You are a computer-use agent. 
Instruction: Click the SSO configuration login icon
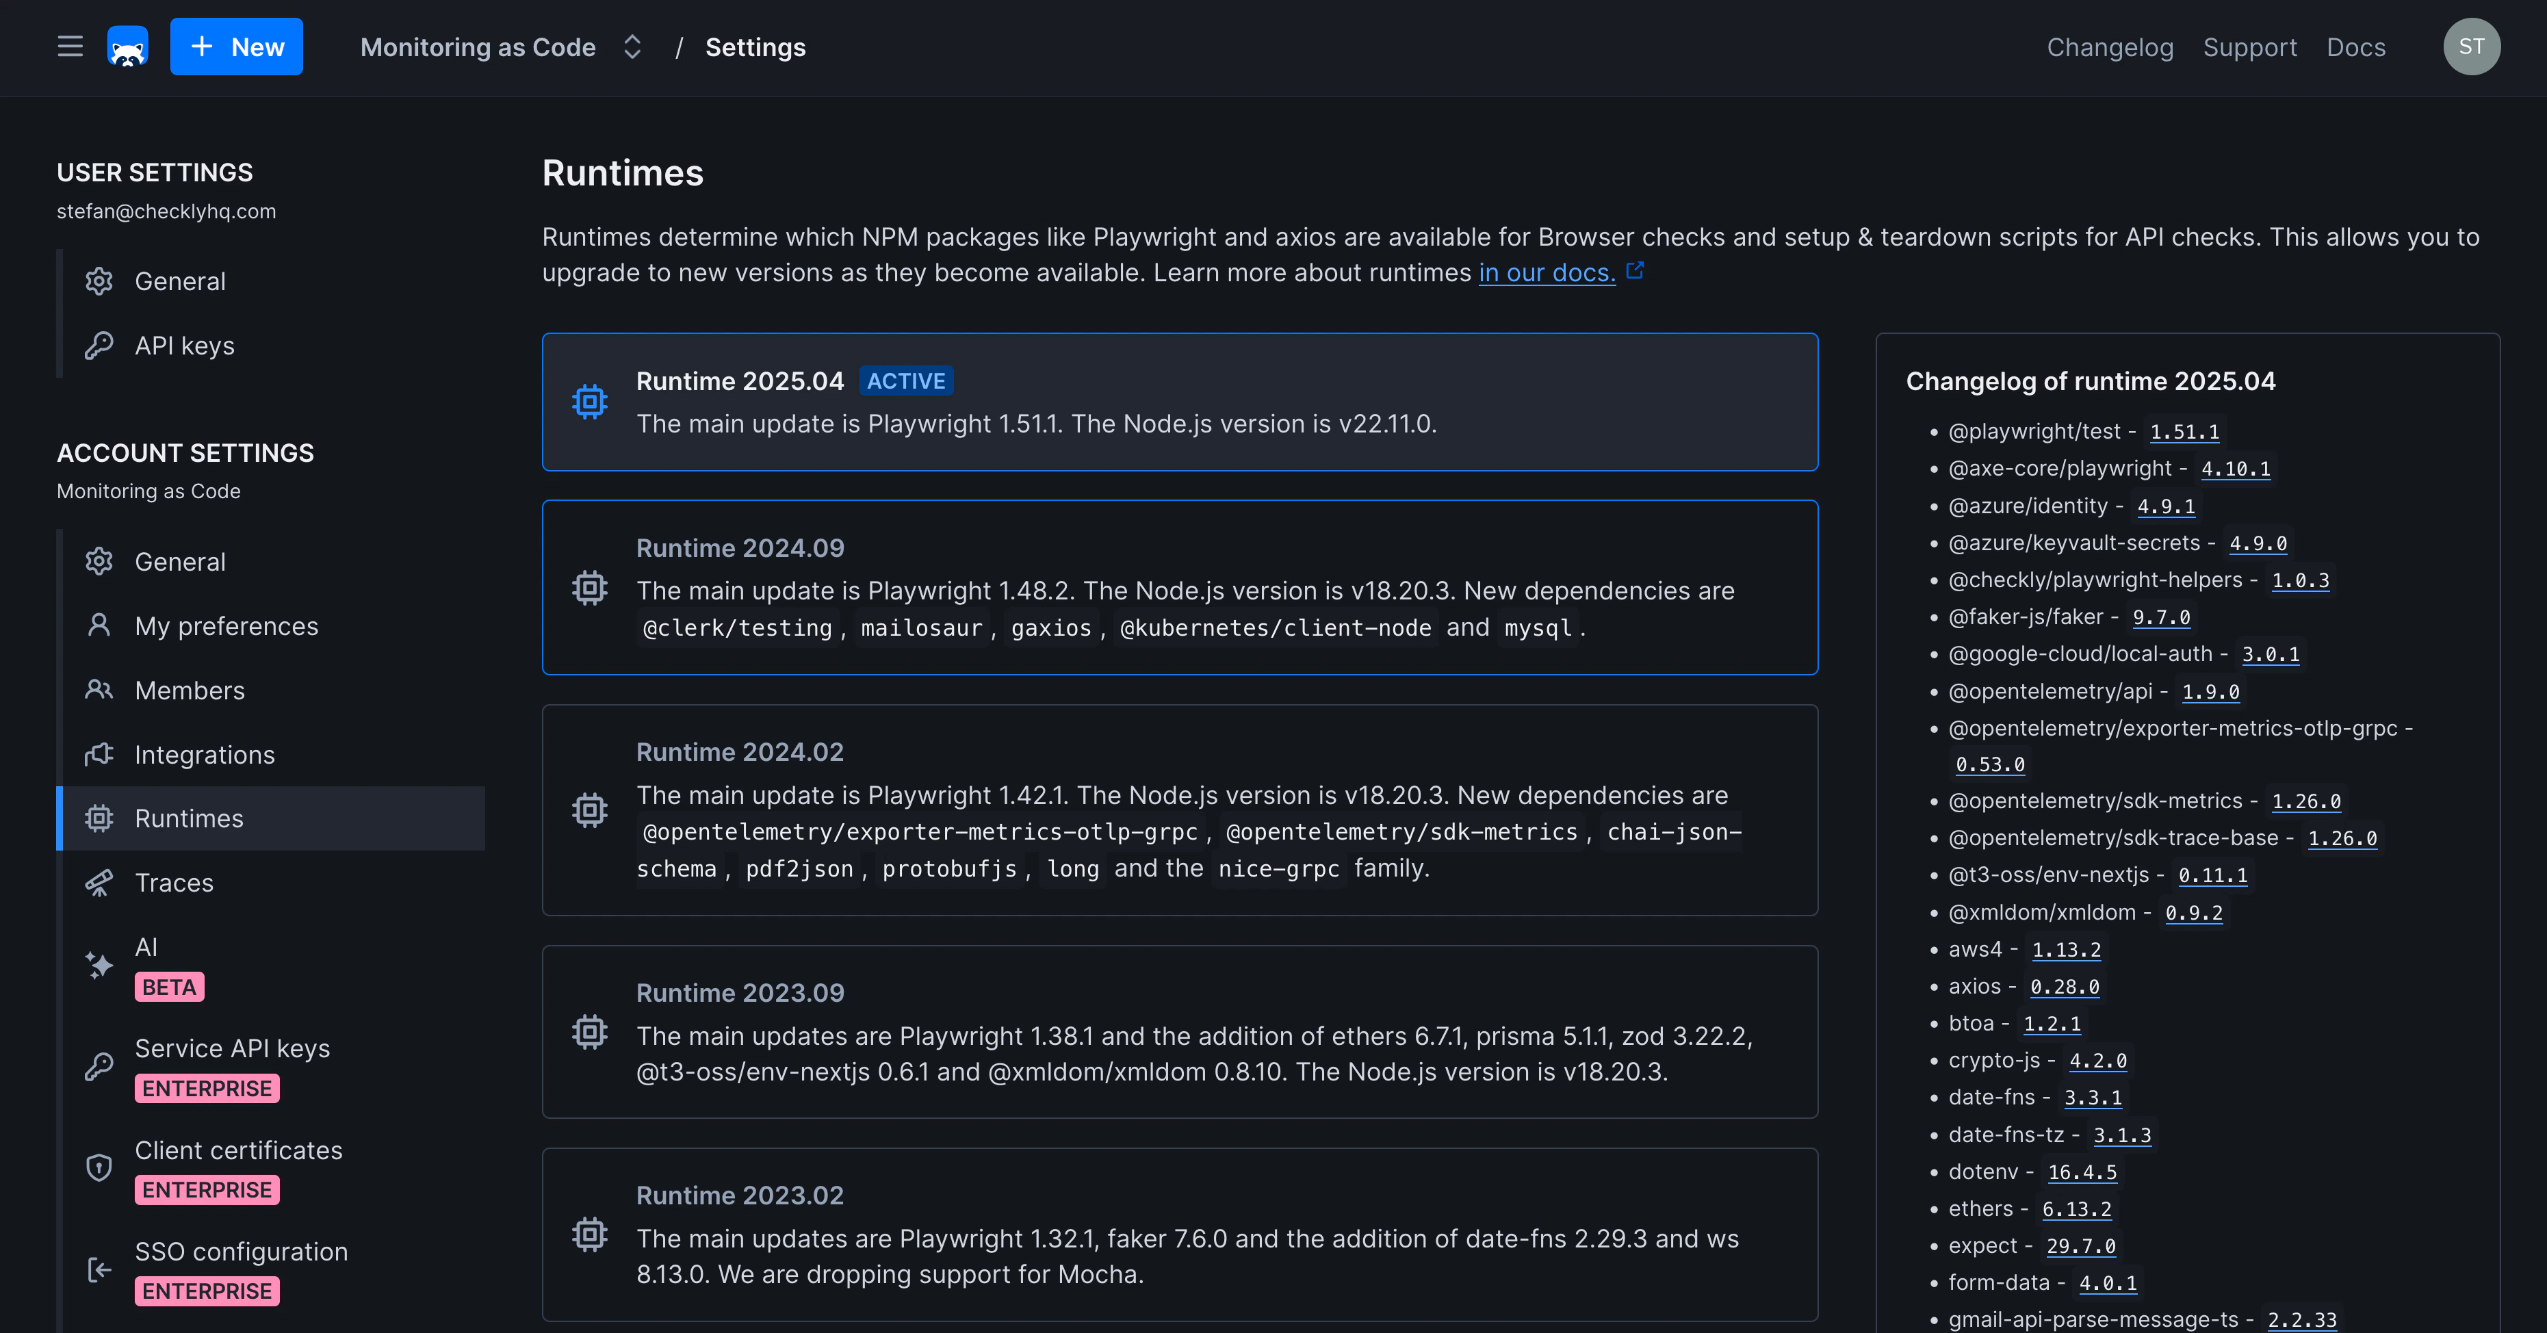click(99, 1270)
